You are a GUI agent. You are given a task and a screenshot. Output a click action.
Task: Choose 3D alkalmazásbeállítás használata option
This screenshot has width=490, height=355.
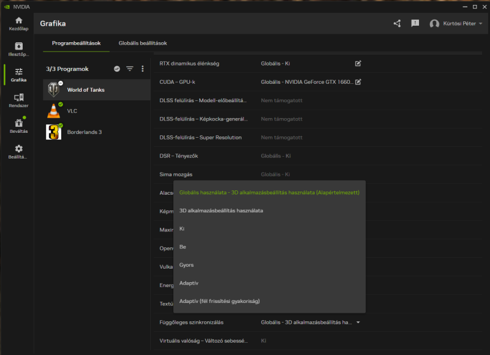tap(269, 211)
